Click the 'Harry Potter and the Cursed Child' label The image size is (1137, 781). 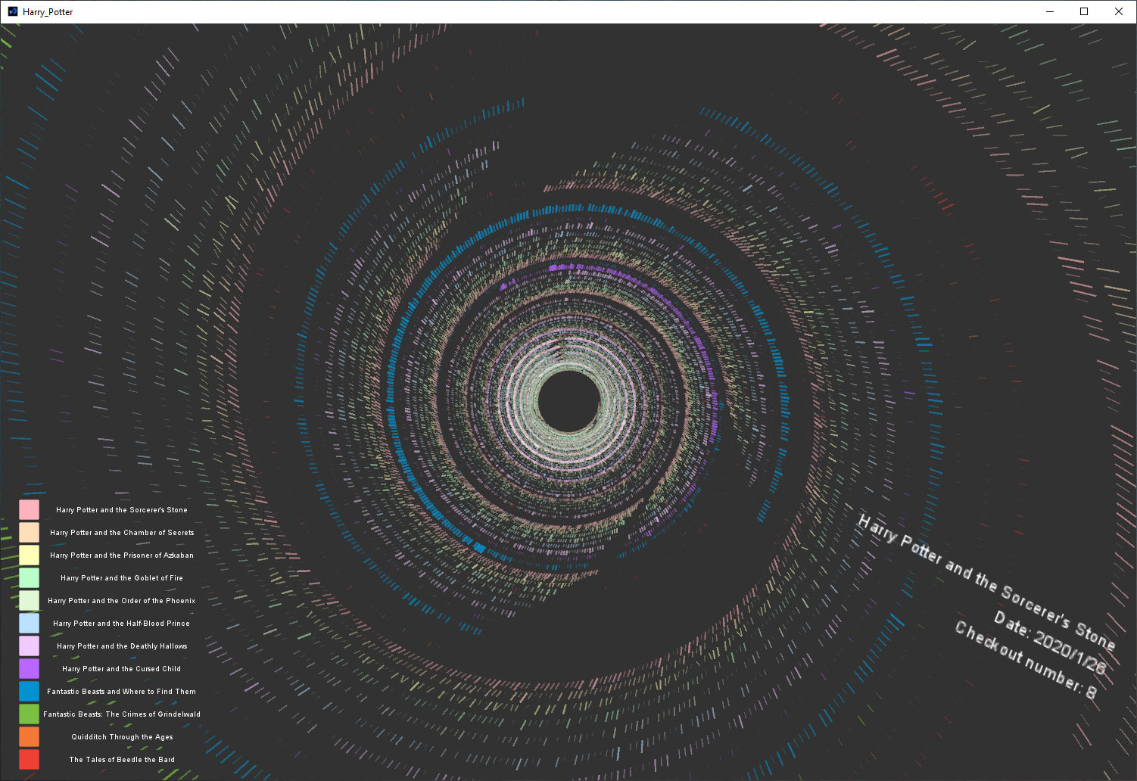click(121, 669)
